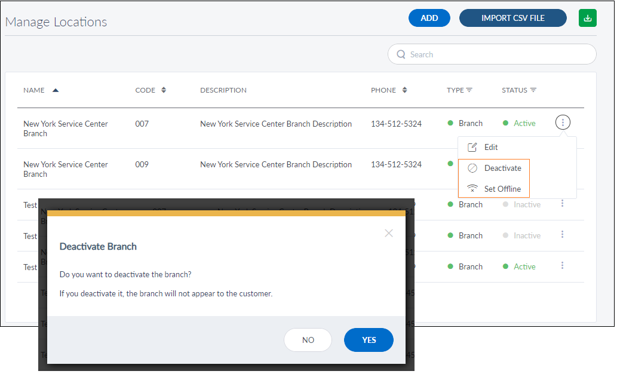This screenshot has height=374, width=617.
Task: Confirm deactivation by clicking YES
Action: (x=369, y=340)
